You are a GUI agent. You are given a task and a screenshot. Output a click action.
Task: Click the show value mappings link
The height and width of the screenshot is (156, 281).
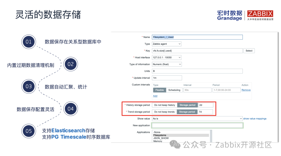click(x=255, y=118)
